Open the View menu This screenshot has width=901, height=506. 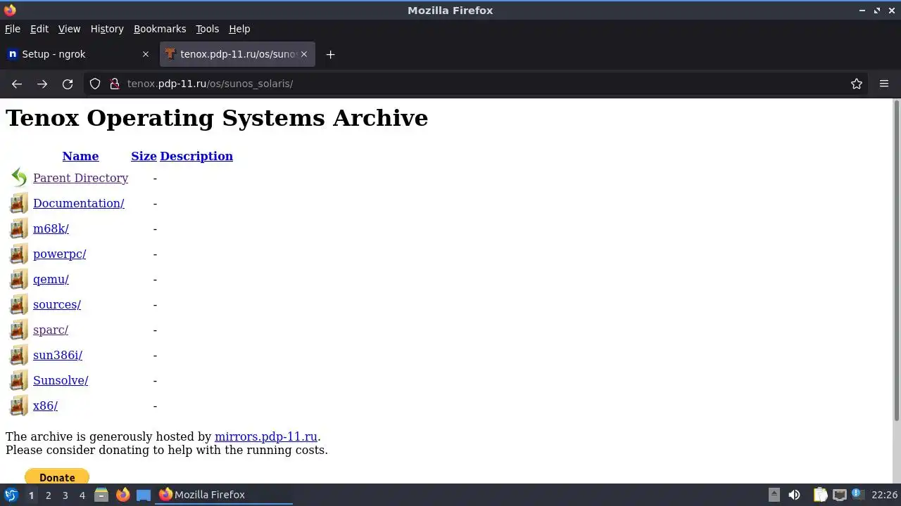pos(69,29)
